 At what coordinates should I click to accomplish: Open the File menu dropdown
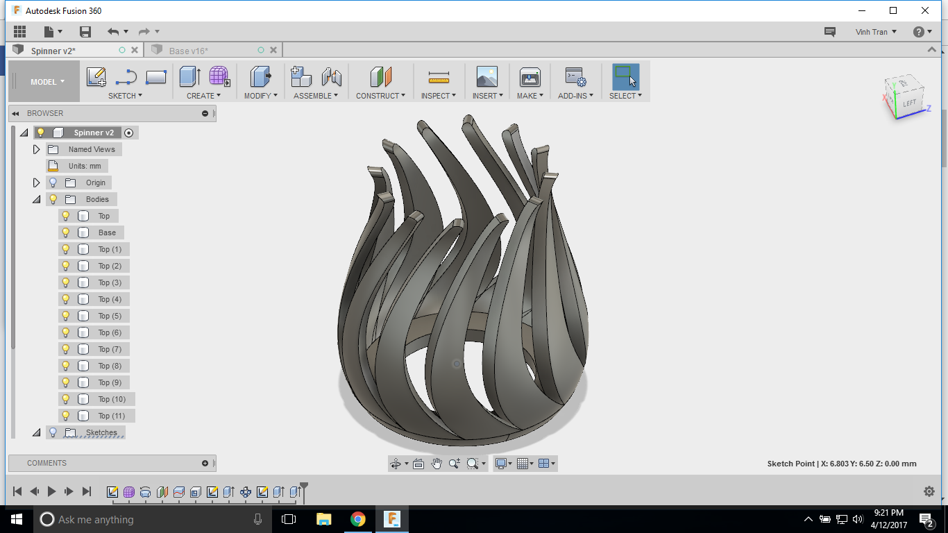click(x=53, y=31)
